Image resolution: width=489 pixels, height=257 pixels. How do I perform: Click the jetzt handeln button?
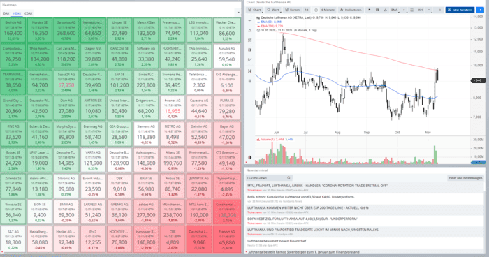click(x=460, y=10)
